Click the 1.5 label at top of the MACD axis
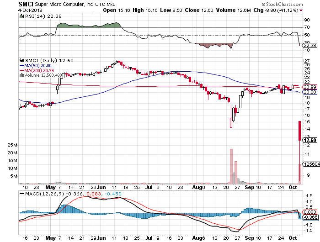Viewport: 320px width, 242px height. tap(309, 196)
